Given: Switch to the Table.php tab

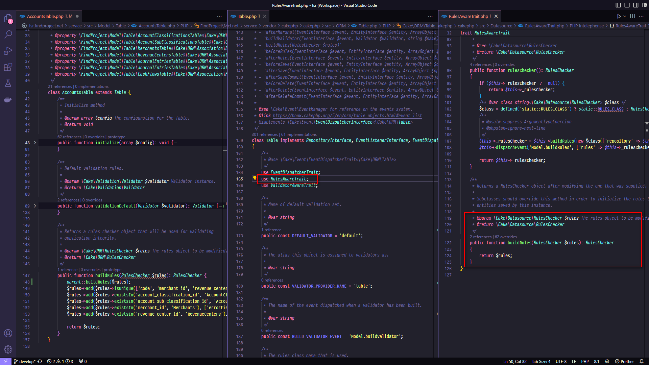Looking at the screenshot, I should (247, 16).
